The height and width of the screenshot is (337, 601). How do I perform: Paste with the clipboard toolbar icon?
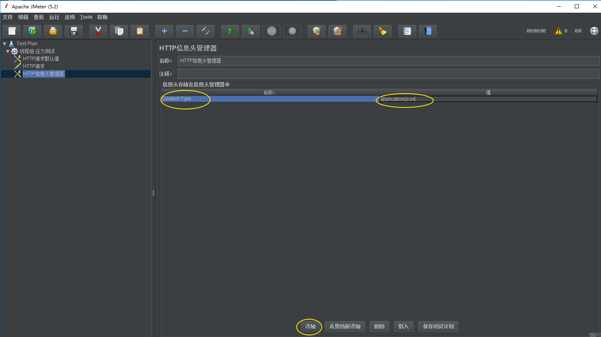coord(140,31)
